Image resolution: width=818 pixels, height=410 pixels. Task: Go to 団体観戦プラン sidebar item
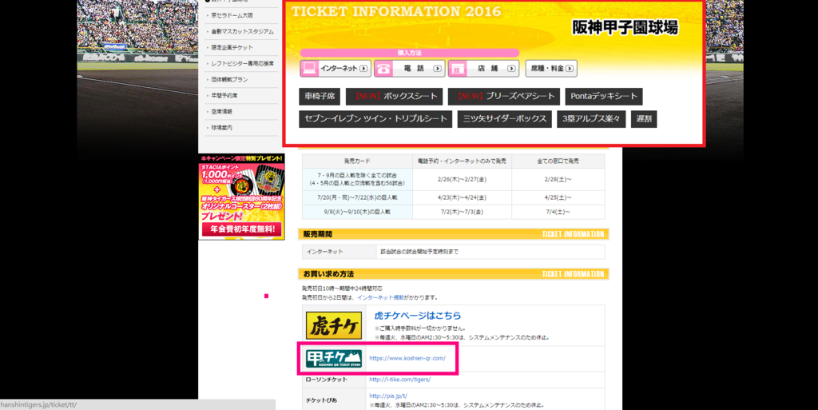229,80
